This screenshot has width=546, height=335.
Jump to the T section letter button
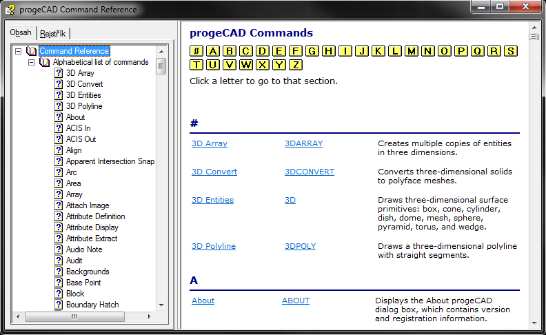(x=196, y=65)
